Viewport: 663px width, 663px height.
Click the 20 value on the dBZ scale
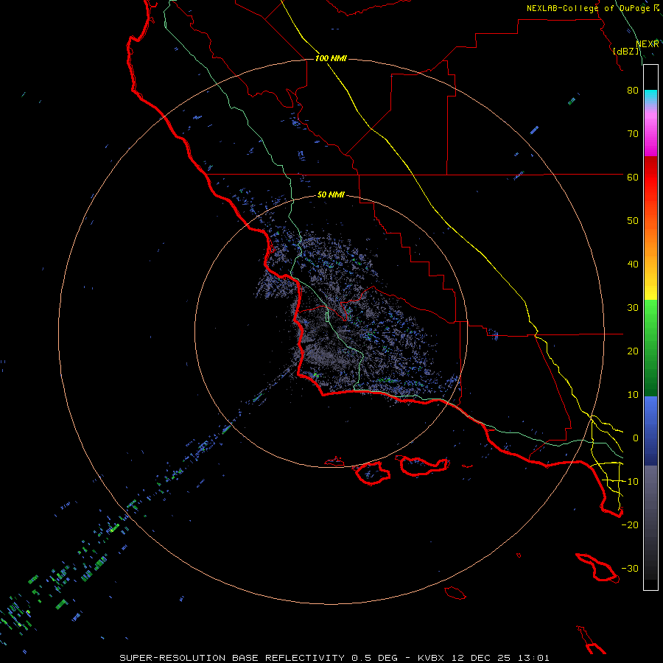(x=633, y=351)
